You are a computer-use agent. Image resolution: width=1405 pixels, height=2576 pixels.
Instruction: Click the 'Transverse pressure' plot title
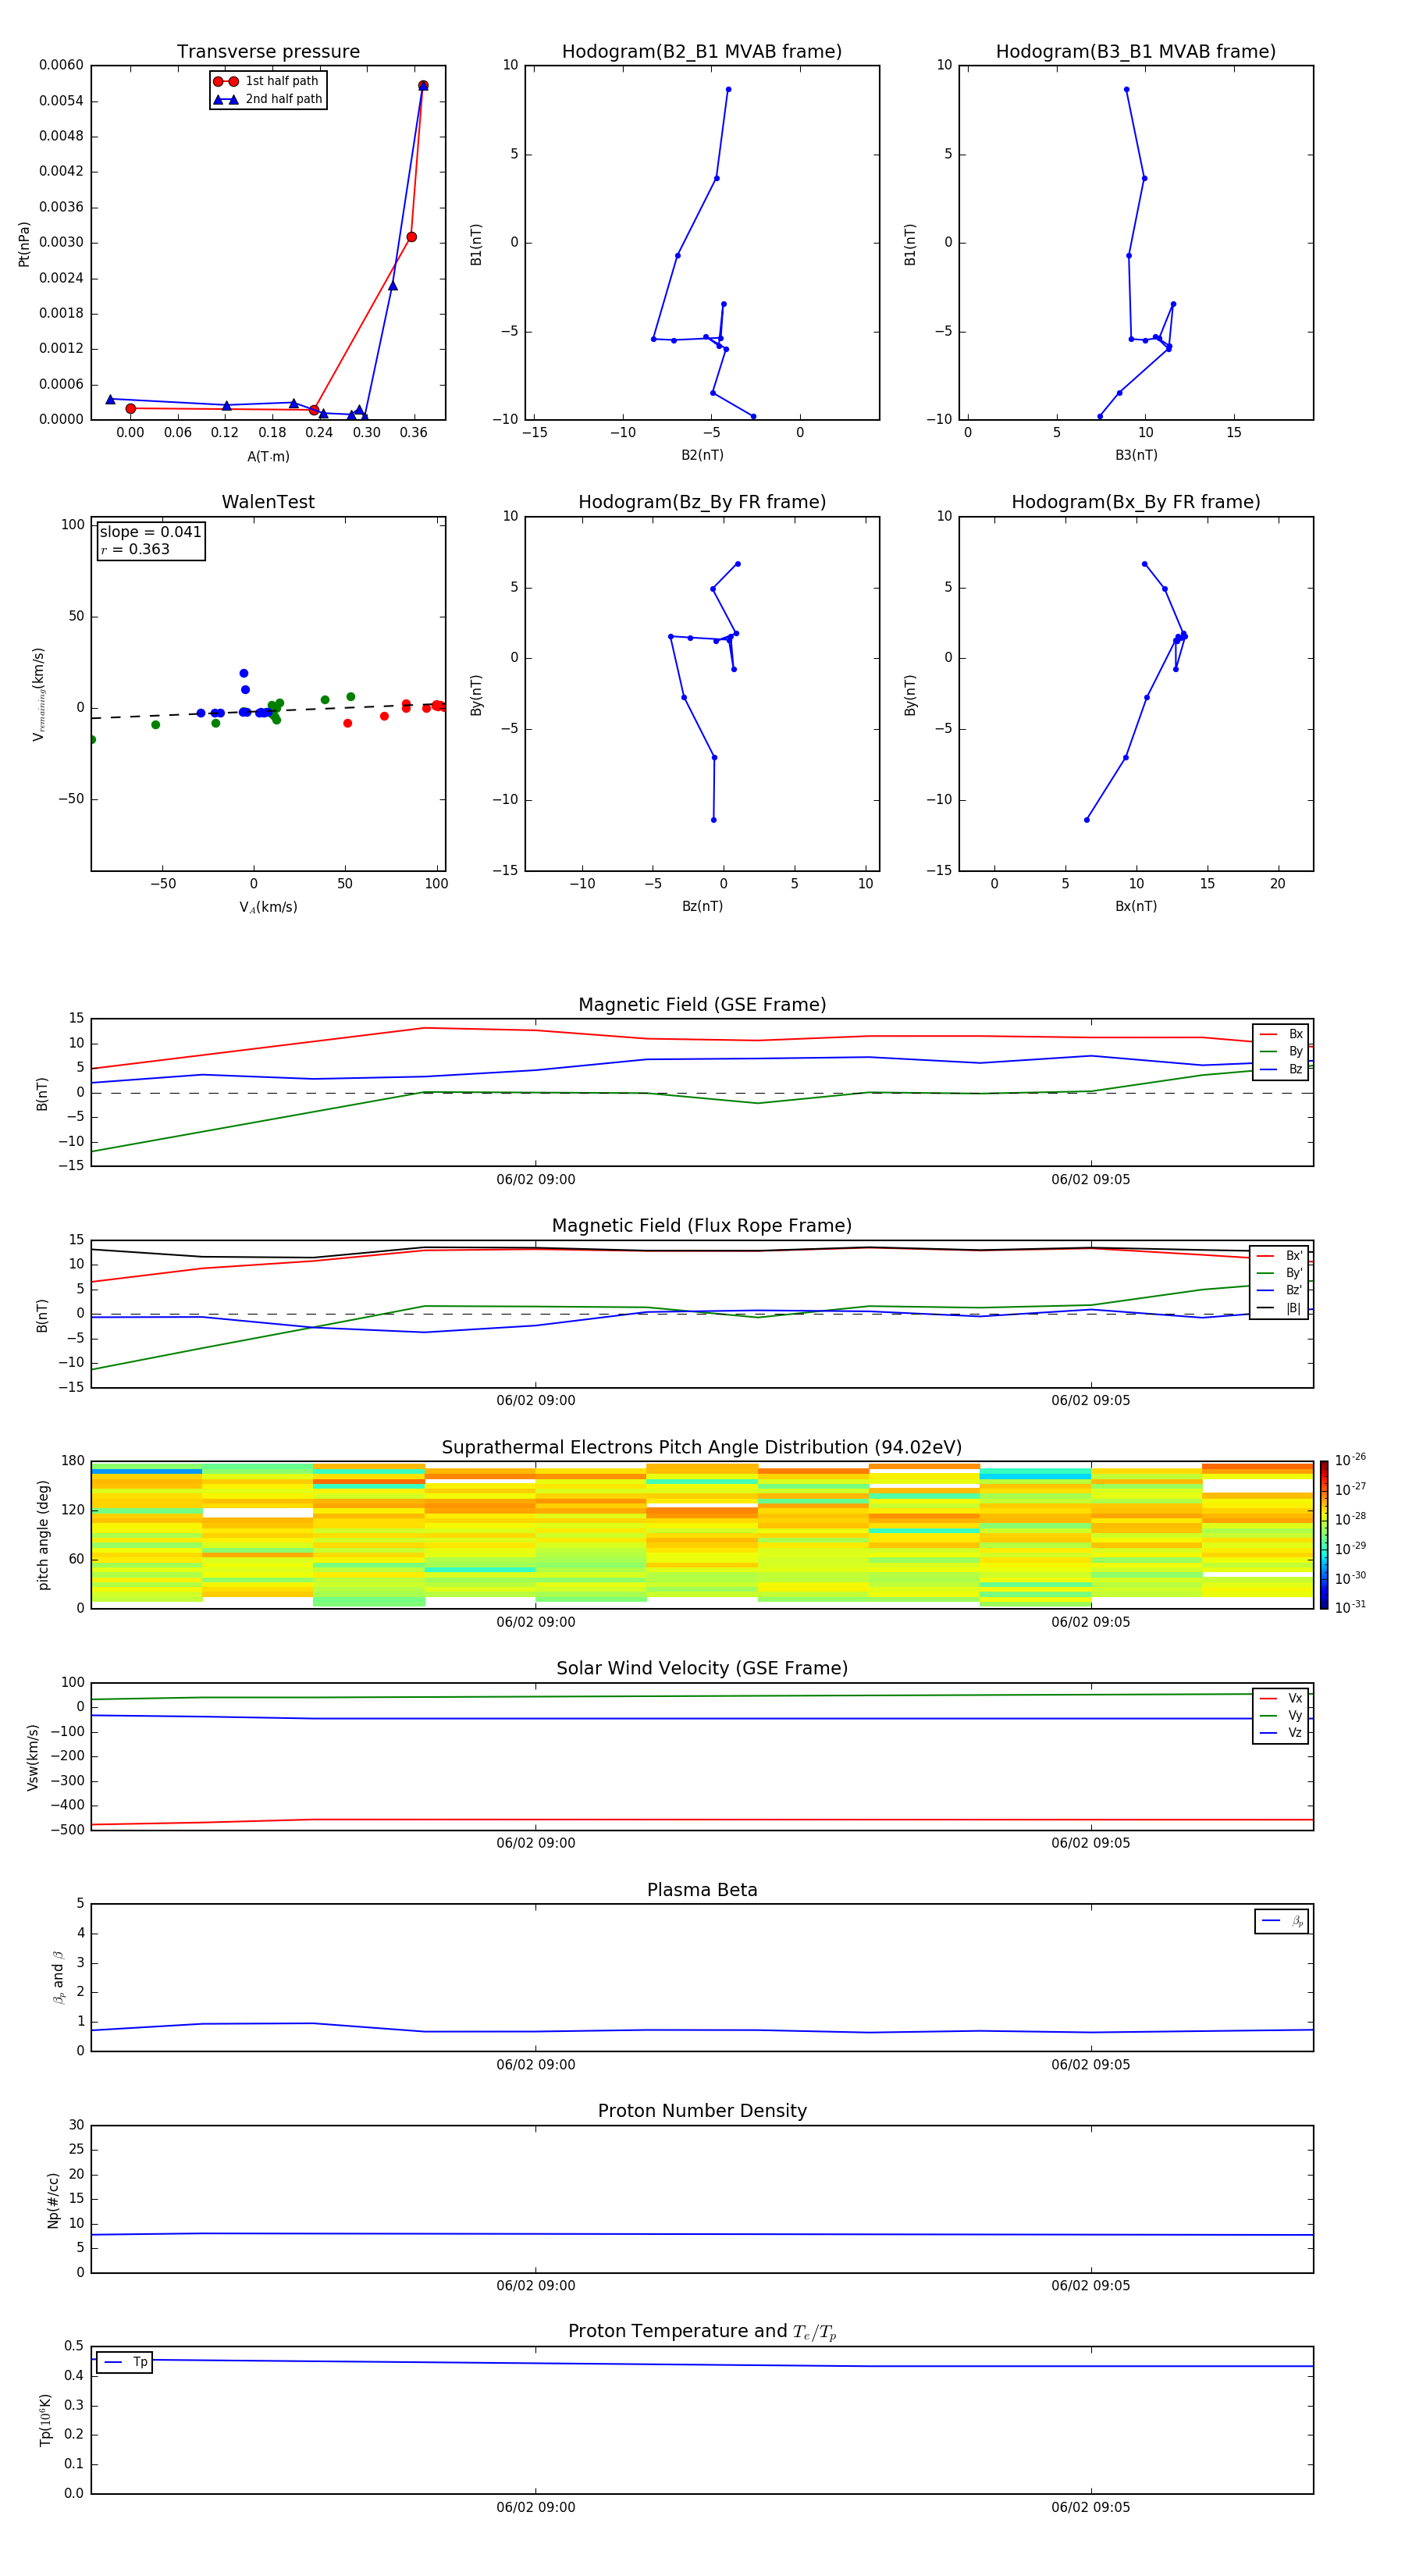[268, 51]
